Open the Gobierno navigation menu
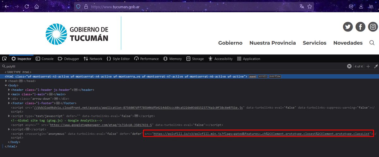This screenshot has height=157, width=379. [x=230, y=43]
